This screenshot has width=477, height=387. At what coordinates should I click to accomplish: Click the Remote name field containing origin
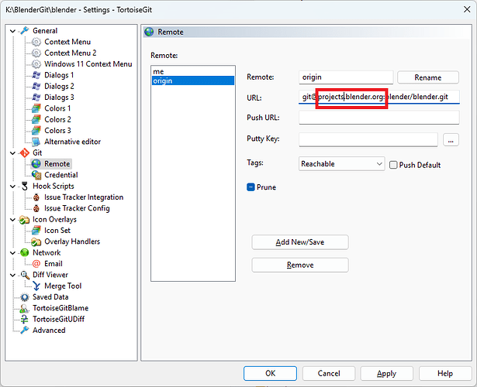[x=346, y=77]
